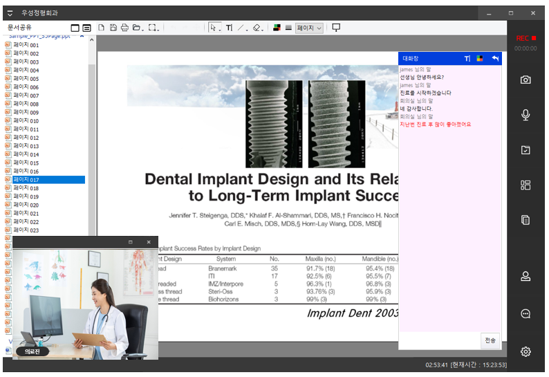Click the save document icon
This screenshot has height=377, width=549.
pos(113,28)
